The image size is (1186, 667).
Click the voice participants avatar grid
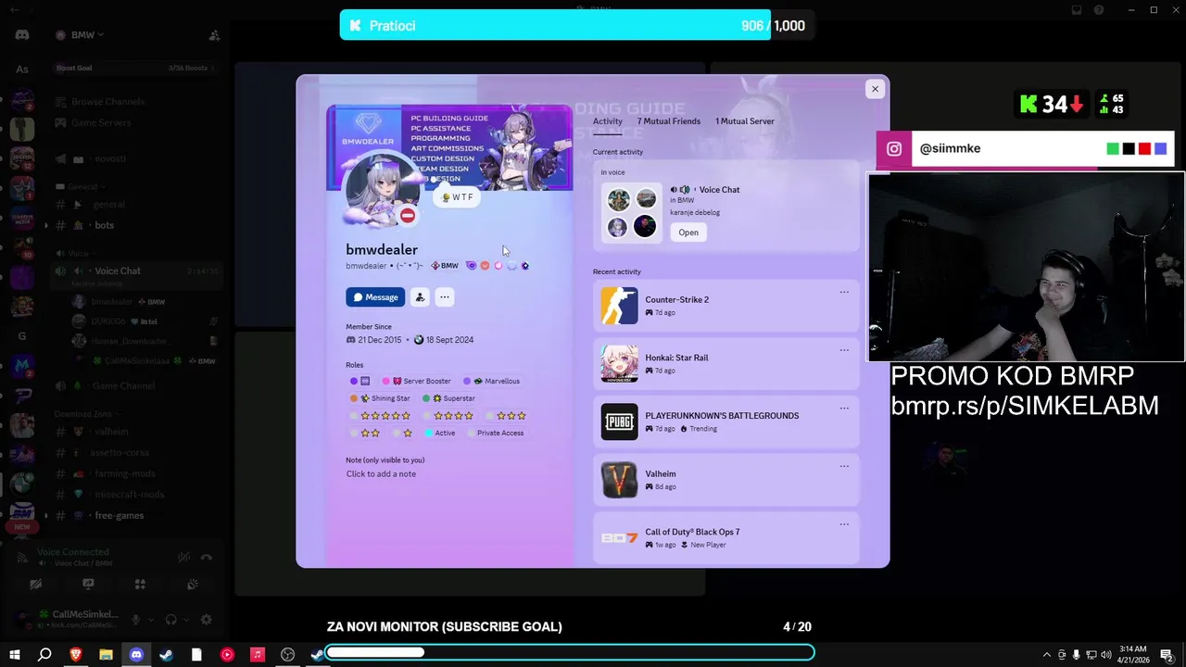click(632, 212)
